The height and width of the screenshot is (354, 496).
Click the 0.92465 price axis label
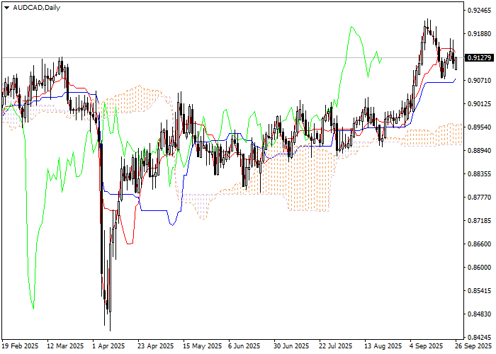point(479,11)
